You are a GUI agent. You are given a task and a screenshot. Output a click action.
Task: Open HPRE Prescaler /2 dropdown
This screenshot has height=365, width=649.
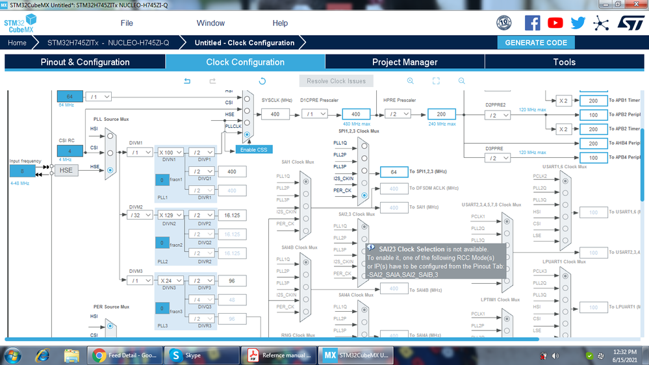coord(398,114)
